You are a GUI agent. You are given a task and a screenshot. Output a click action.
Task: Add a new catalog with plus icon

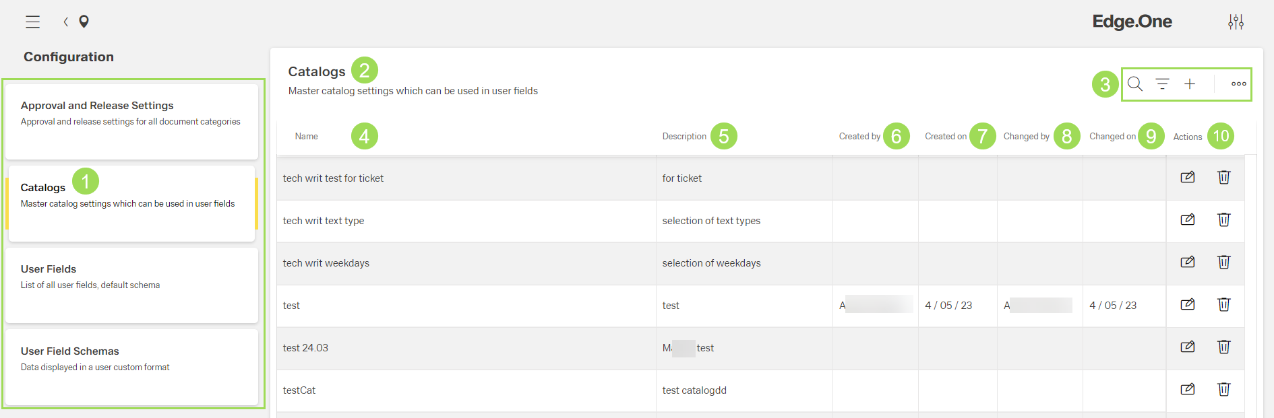coord(1190,84)
